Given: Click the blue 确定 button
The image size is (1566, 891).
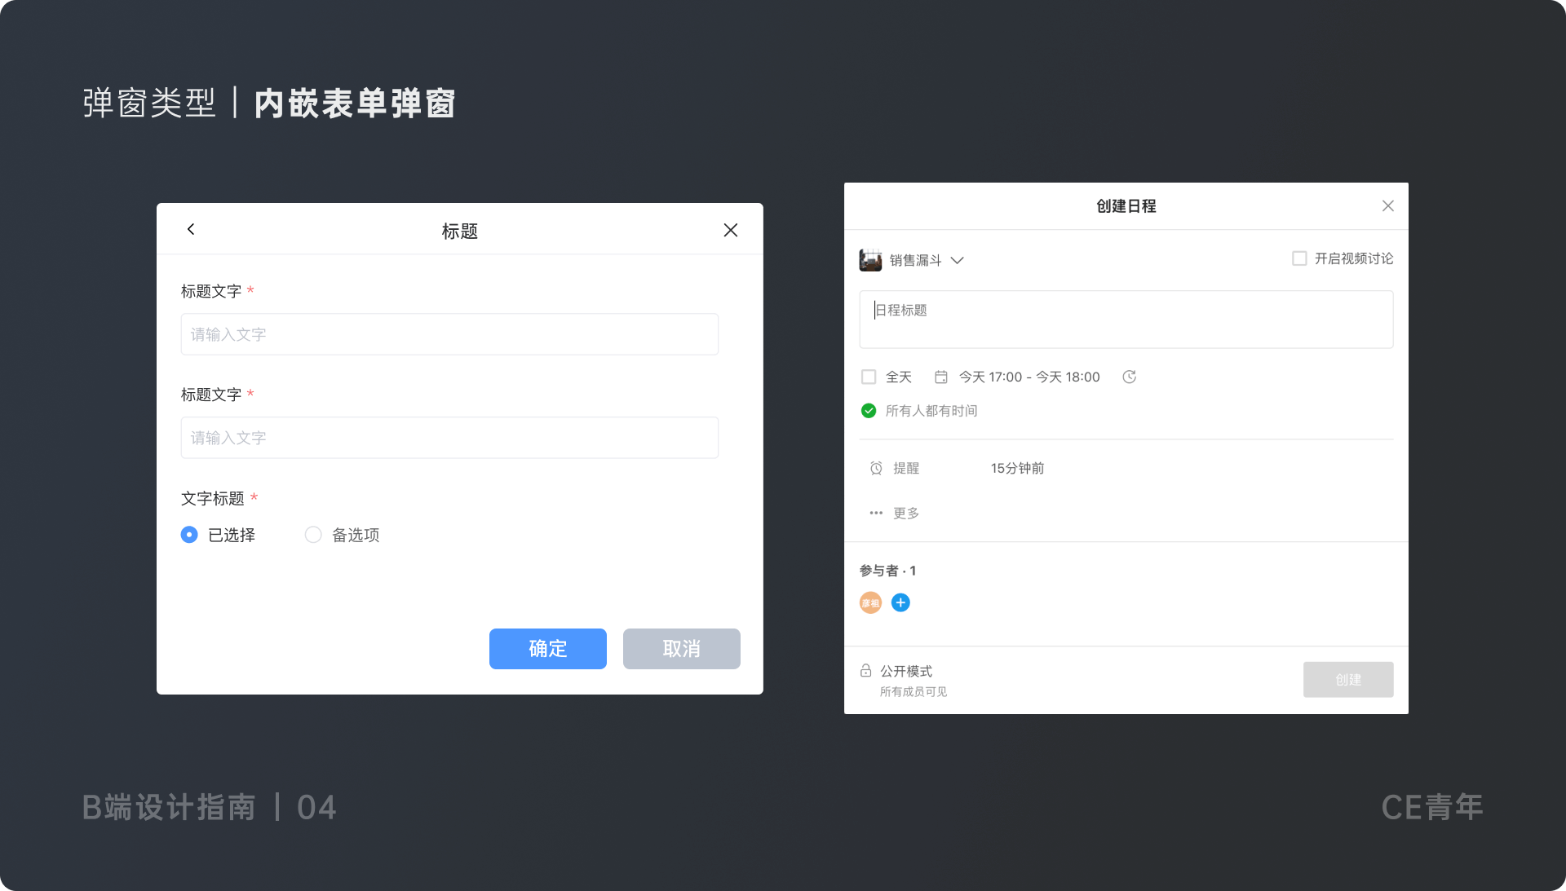Looking at the screenshot, I should click(548, 649).
